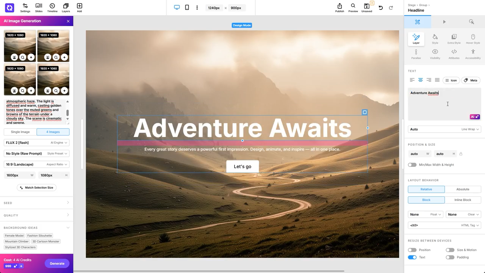Click the lock aspect ratio icon
The image size is (485, 273).
pos(461,154)
